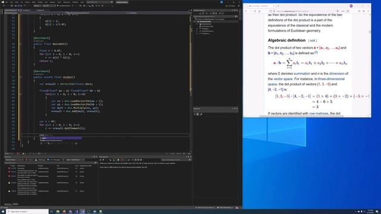Collapse the fixed block outlining toggle
381x214 pixels.
[20, 94]
